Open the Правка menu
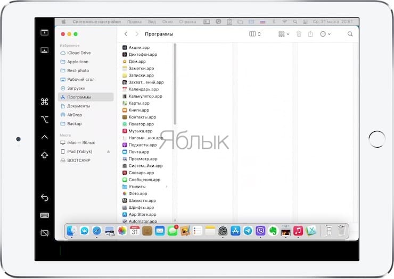The image size is (394, 279). pyautogui.click(x=134, y=22)
